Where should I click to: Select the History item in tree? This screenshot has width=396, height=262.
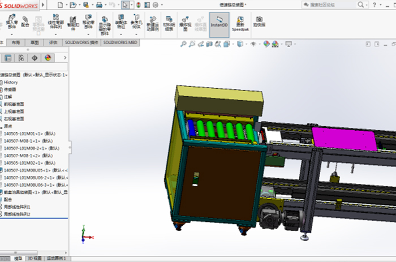point(11,82)
